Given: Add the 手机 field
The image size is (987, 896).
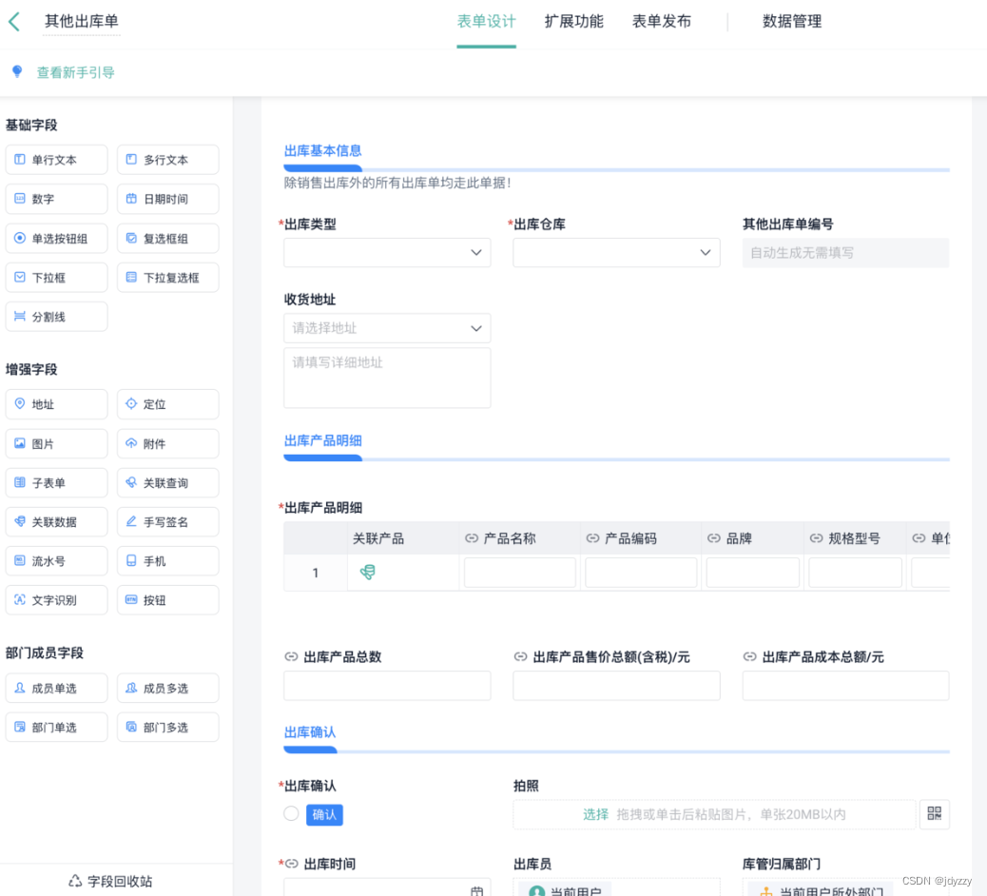Looking at the screenshot, I should (168, 561).
